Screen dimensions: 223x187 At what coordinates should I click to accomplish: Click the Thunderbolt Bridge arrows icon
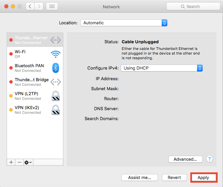(x=55, y=82)
